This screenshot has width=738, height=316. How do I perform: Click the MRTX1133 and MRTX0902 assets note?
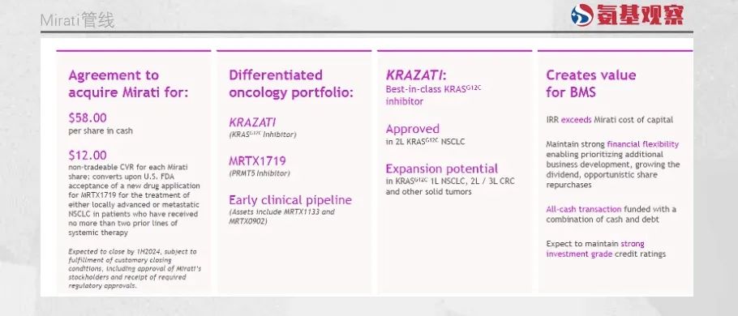(x=281, y=216)
